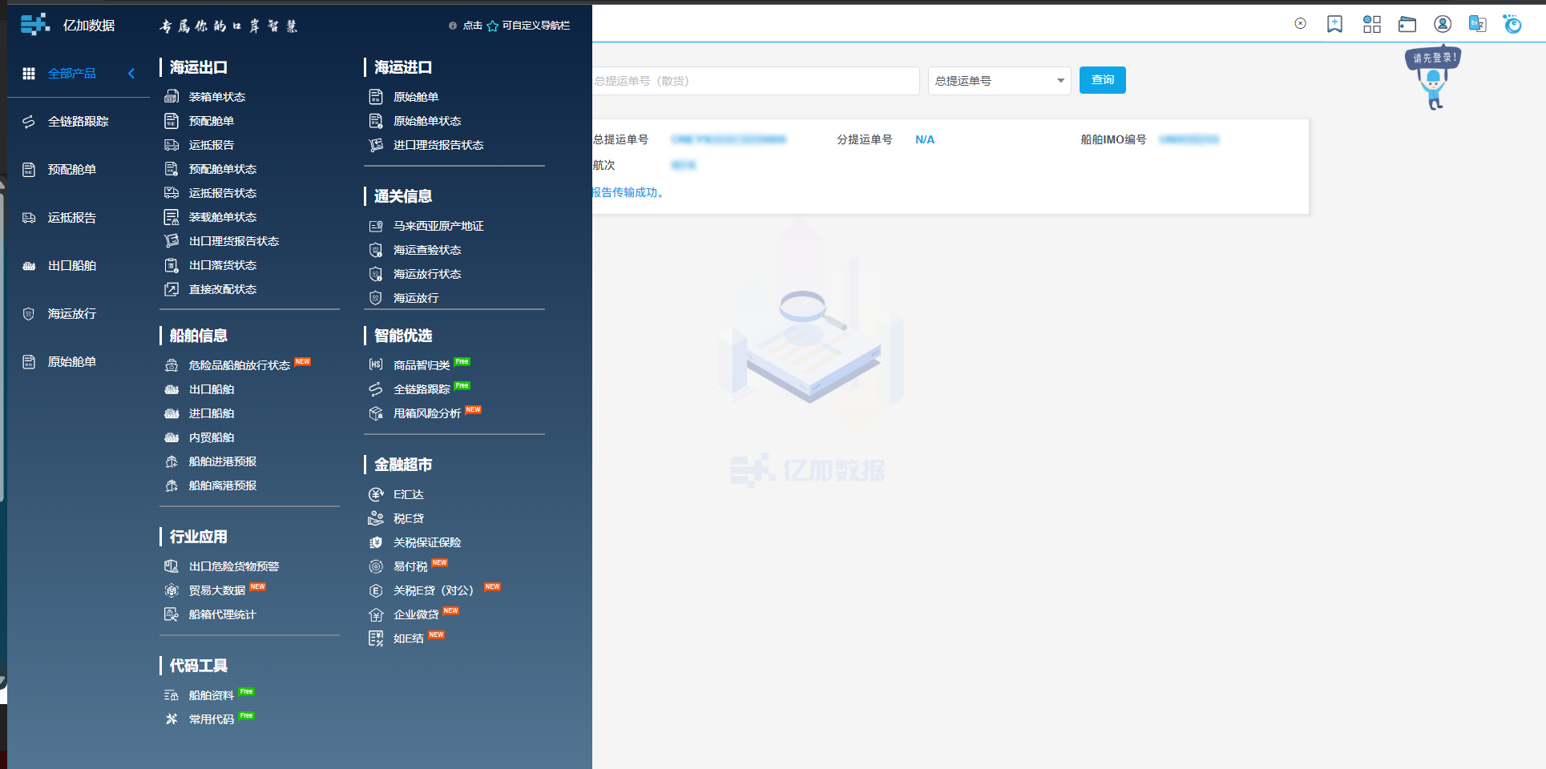The image size is (1546, 769).
Task: Click the 船舶资料 icon
Action: click(172, 695)
